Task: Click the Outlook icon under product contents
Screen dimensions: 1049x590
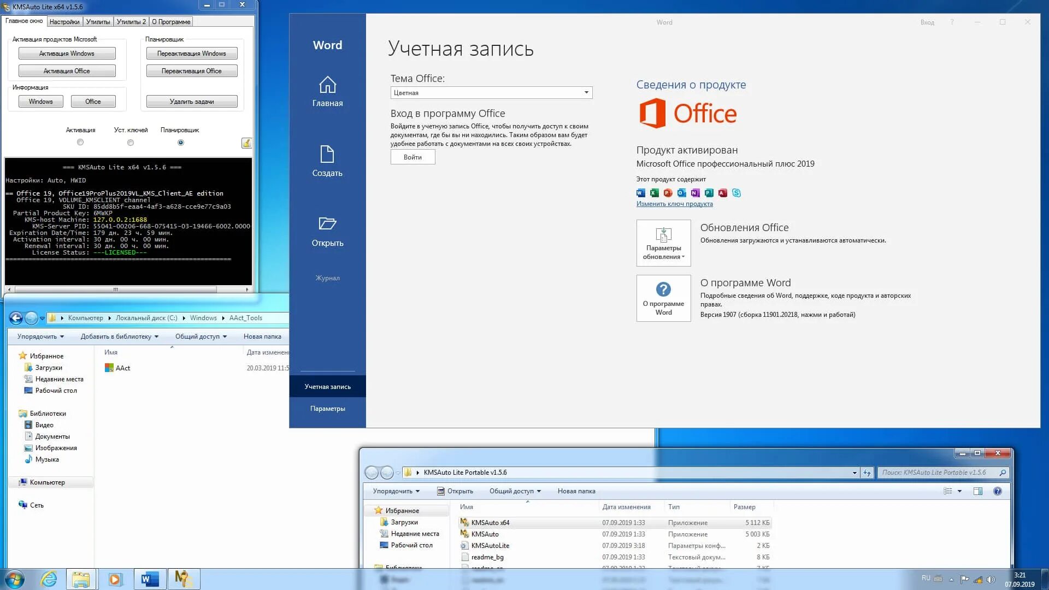Action: (682, 193)
